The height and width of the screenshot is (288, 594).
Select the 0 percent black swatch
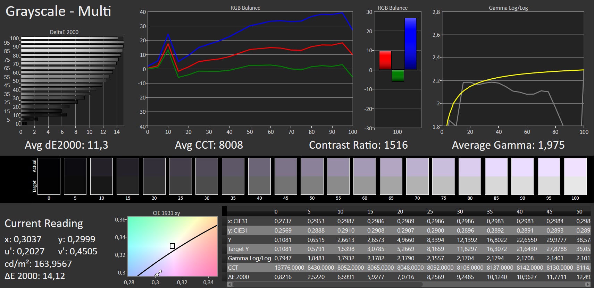coord(49,176)
